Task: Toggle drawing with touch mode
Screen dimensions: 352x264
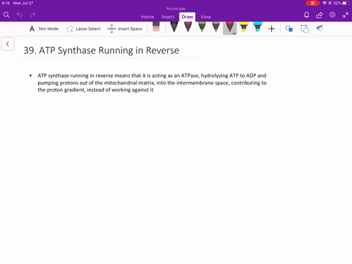Action: point(320,29)
